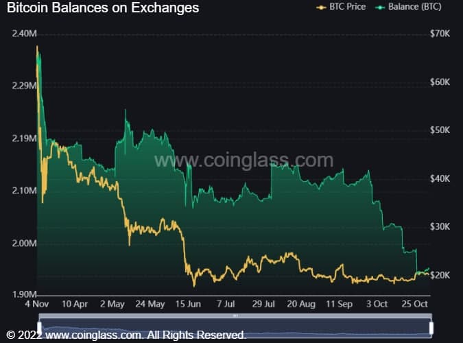Image resolution: width=463 pixels, height=343 pixels.
Task: Click inside the range selector mini chart
Action: pos(235,327)
